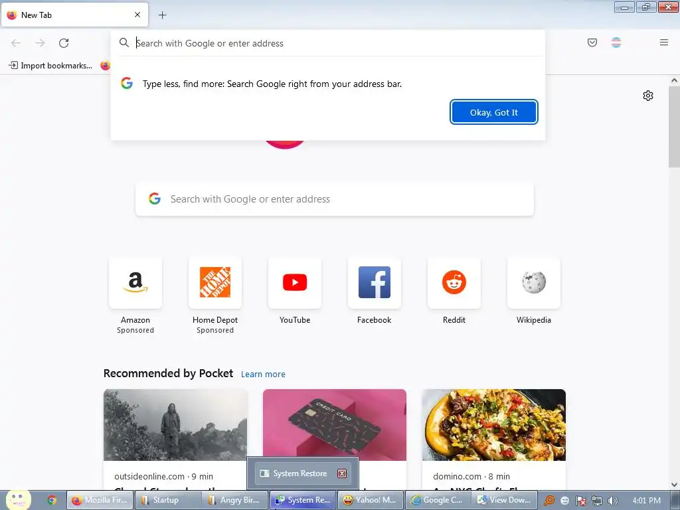Viewport: 680px width, 510px height.
Task: Click the volume speaker tray icon
Action: (x=612, y=501)
